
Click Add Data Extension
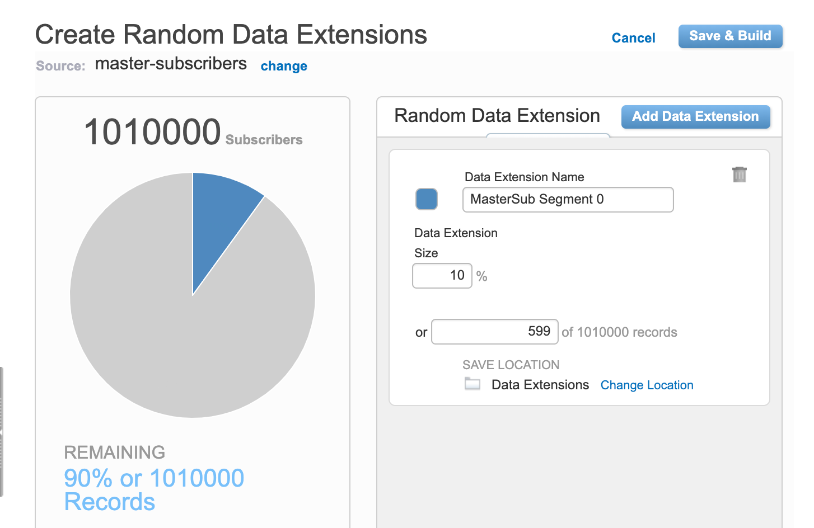[695, 116]
